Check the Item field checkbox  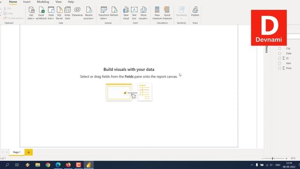[x=280, y=63]
